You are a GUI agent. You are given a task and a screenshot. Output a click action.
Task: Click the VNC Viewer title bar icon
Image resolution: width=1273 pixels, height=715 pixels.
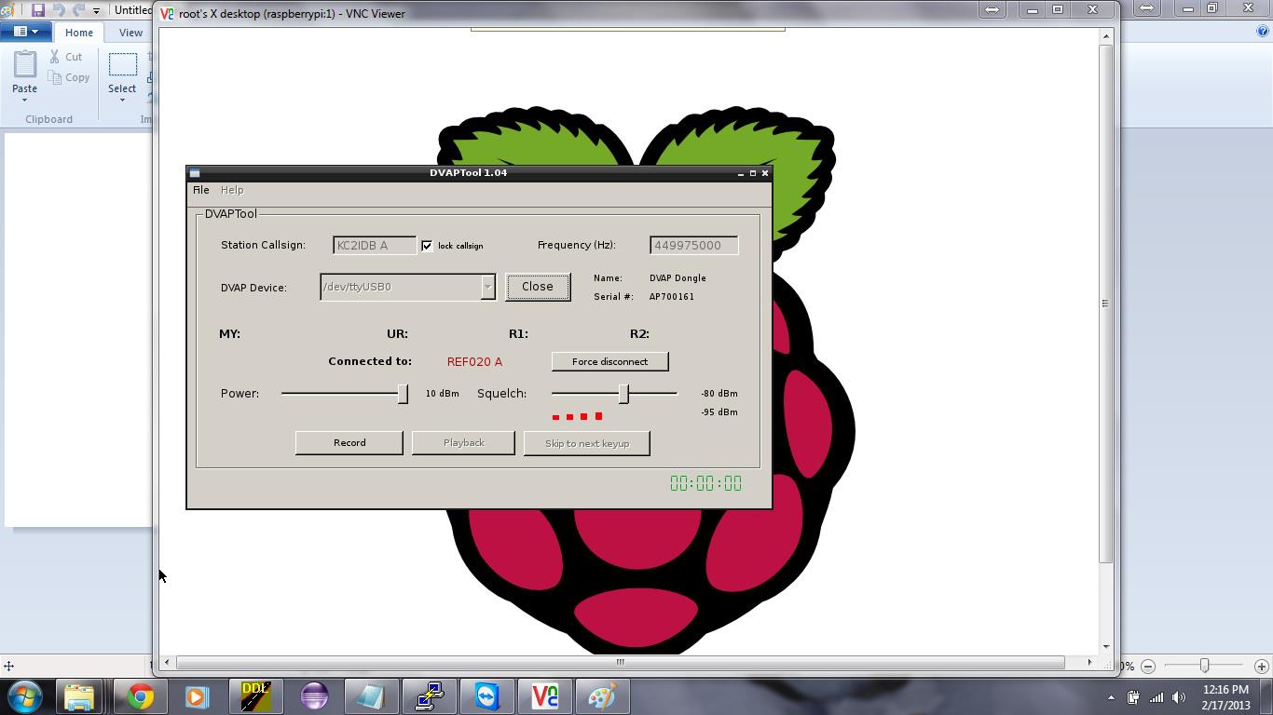[x=167, y=14]
